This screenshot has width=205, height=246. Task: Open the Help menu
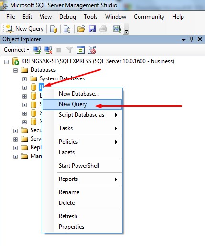click(178, 17)
